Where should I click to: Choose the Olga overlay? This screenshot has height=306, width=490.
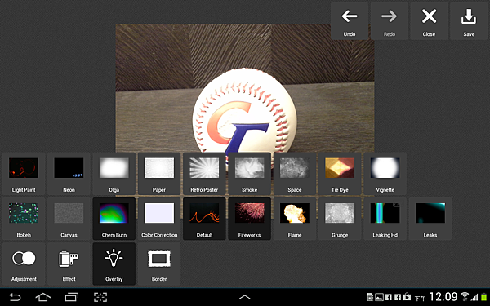114,174
